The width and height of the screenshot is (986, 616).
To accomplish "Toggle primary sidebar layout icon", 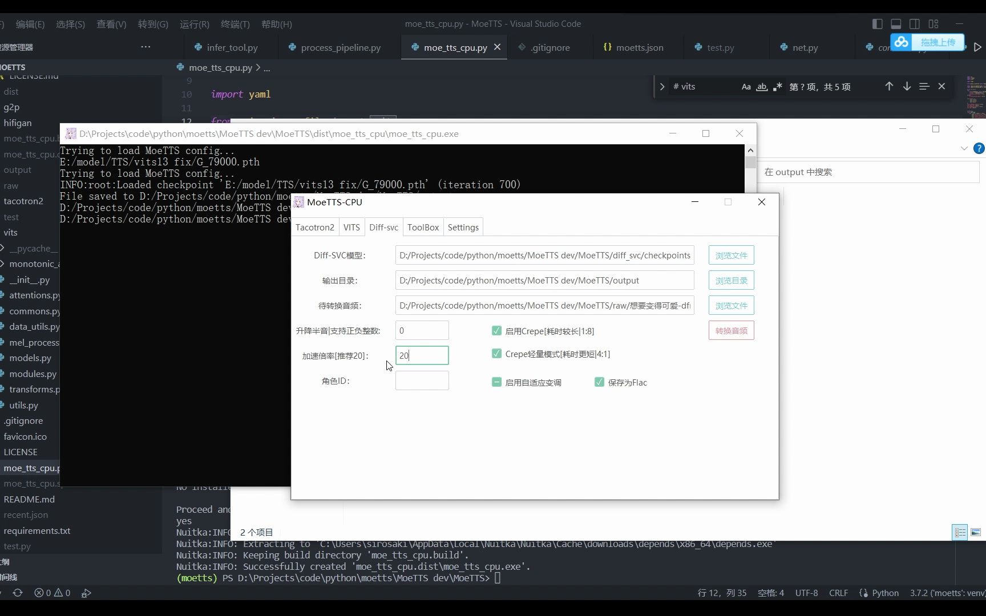I will pyautogui.click(x=878, y=24).
